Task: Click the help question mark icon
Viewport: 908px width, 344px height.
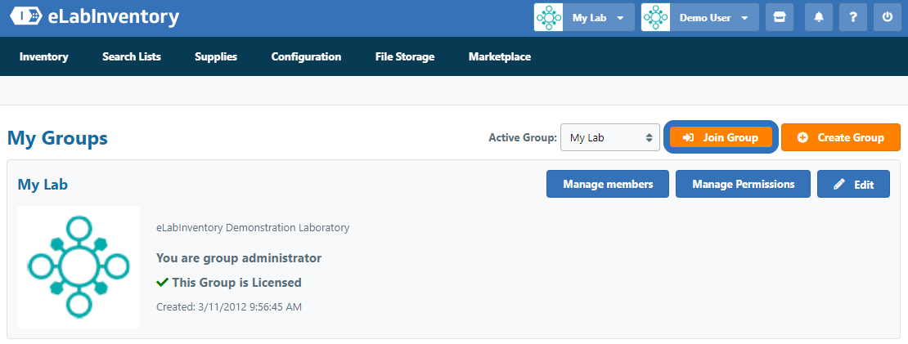Action: coord(853,18)
